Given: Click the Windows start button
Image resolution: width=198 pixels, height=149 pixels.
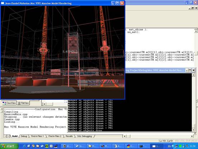Looking at the screenshot, I should point(9,146).
